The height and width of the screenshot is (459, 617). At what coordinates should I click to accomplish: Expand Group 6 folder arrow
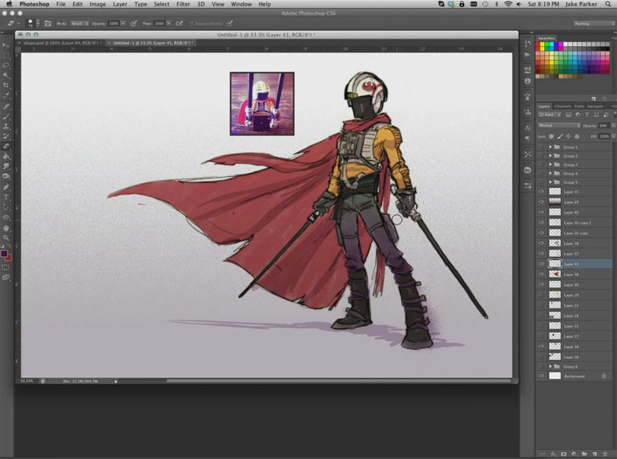550,366
